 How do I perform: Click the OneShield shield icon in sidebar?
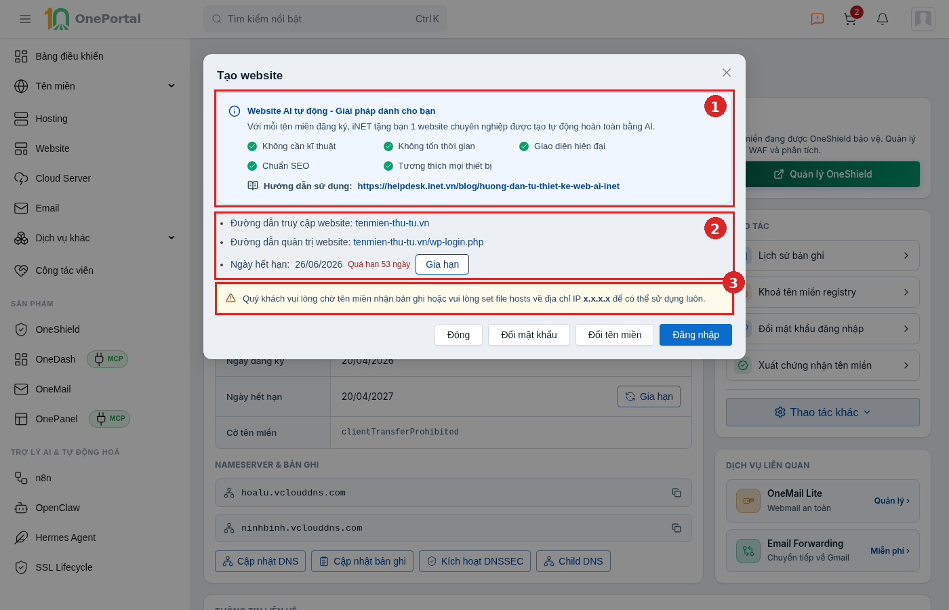[21, 329]
